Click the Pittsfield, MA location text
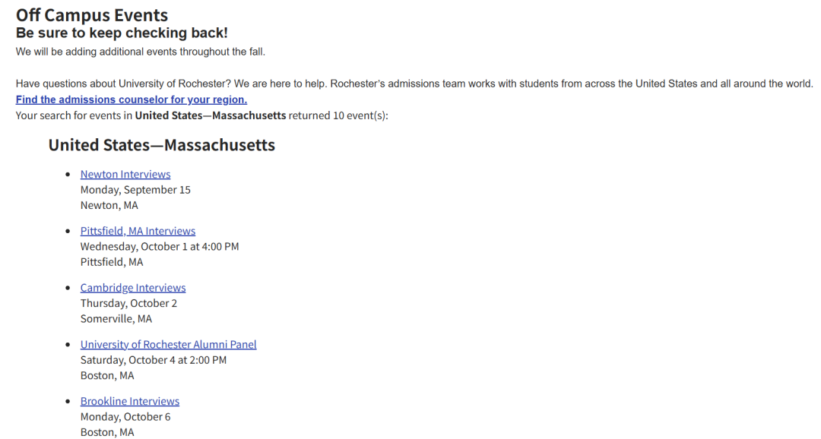 coord(112,261)
